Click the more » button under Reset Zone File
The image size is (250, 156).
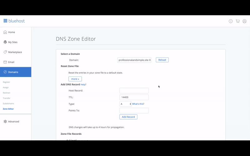75,79
